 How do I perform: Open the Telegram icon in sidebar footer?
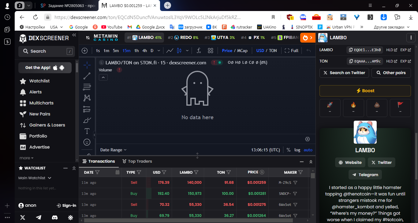click(x=39, y=217)
